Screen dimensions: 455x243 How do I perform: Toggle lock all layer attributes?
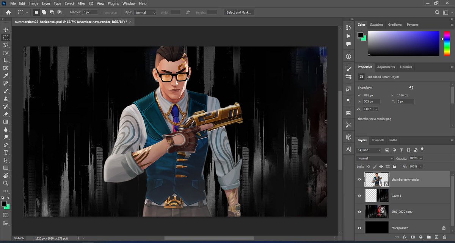click(x=394, y=166)
